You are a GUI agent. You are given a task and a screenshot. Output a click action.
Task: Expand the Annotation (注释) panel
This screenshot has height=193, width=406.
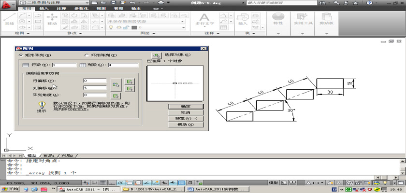tap(212, 33)
